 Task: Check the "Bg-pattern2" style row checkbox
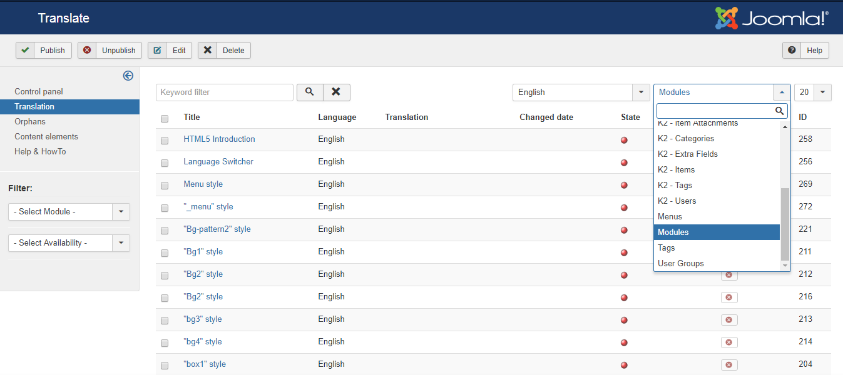pos(165,231)
